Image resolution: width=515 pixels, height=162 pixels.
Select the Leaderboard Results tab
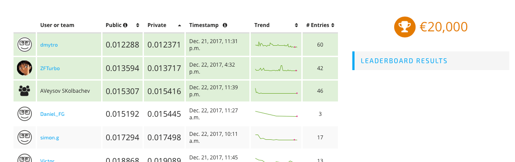pyautogui.click(x=430, y=61)
